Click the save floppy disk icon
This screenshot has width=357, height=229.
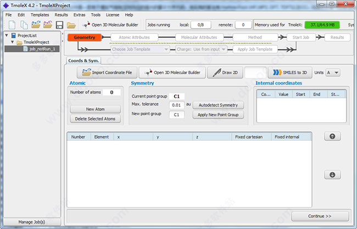pos(59,25)
